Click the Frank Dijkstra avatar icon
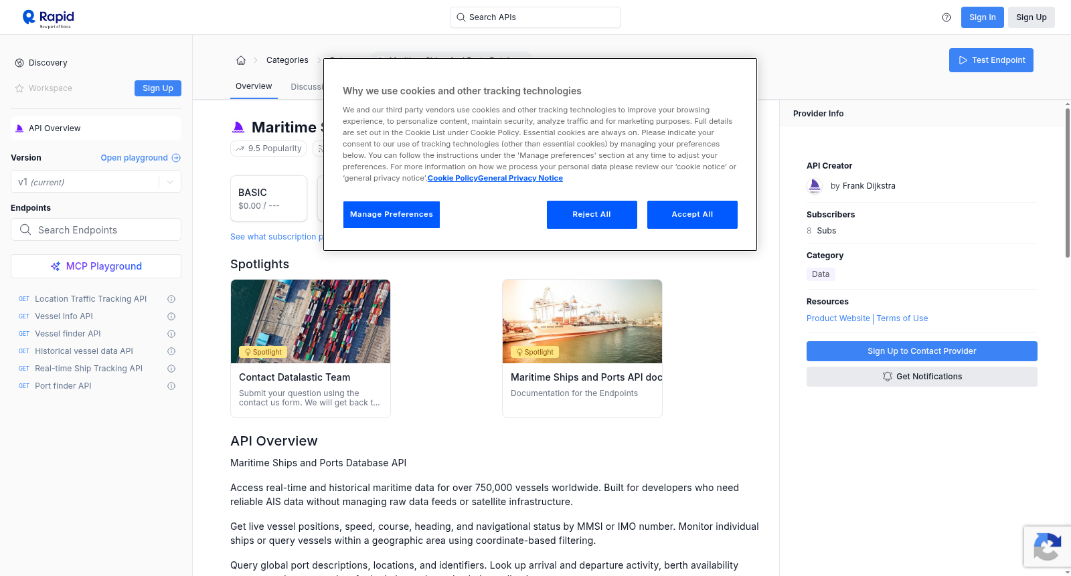Image resolution: width=1071 pixels, height=576 pixels. point(815,186)
